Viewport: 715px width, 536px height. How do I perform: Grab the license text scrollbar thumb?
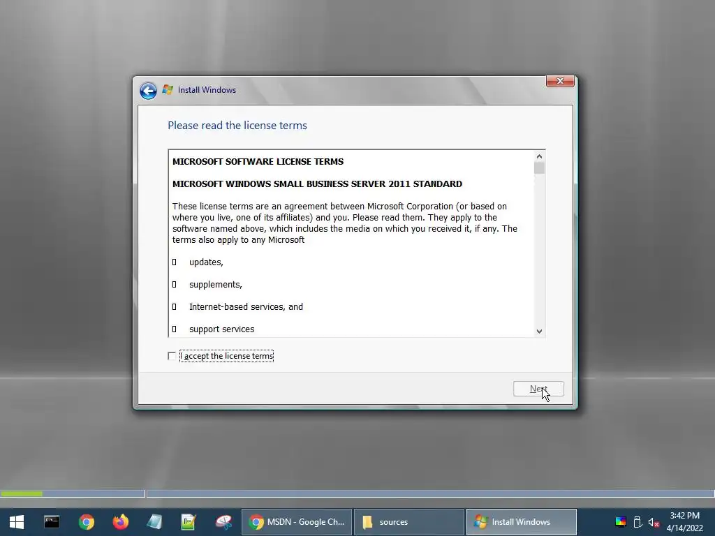click(x=540, y=168)
